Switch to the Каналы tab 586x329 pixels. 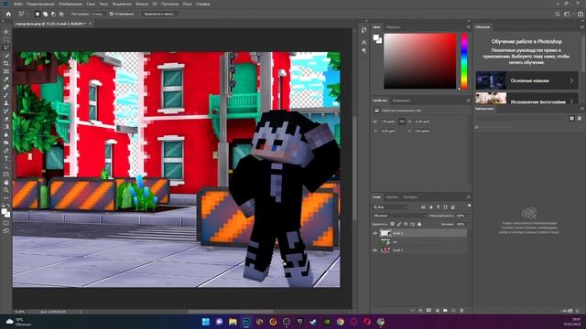point(392,197)
